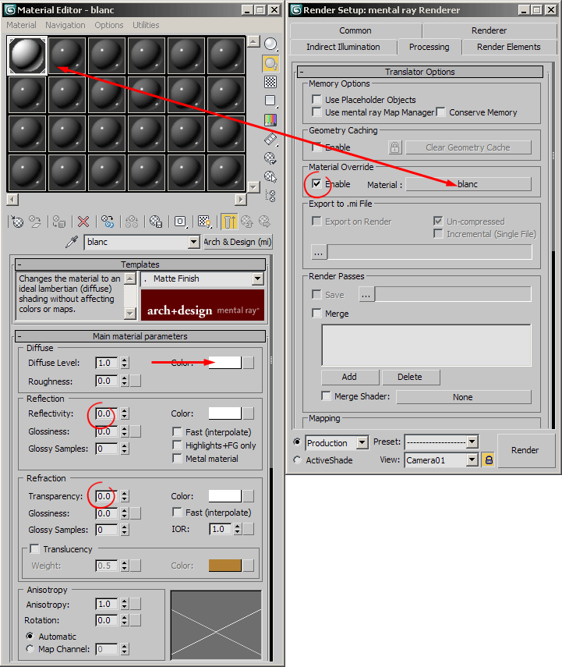Pick material with the eyedropper tool
The width and height of the screenshot is (562, 667).
72,243
